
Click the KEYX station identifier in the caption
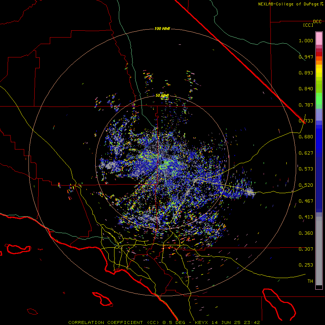[202, 322]
